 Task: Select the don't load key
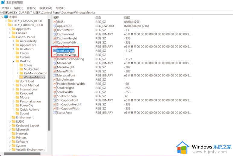(27, 81)
